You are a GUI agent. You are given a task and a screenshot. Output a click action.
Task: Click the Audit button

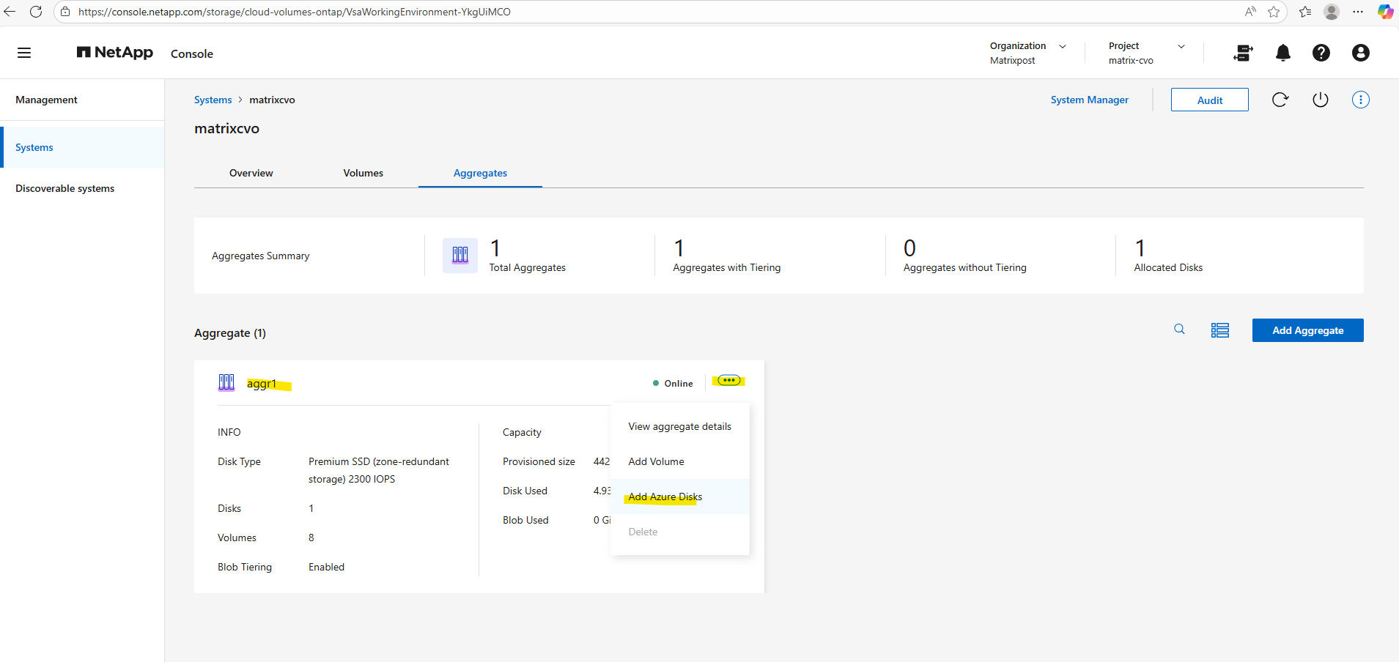click(x=1209, y=100)
